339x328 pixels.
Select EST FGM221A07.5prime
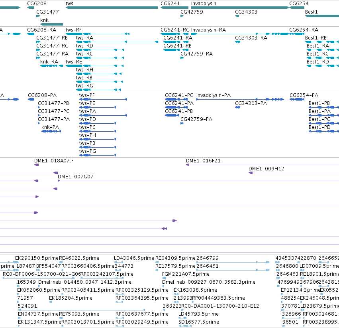[x=164, y=278]
